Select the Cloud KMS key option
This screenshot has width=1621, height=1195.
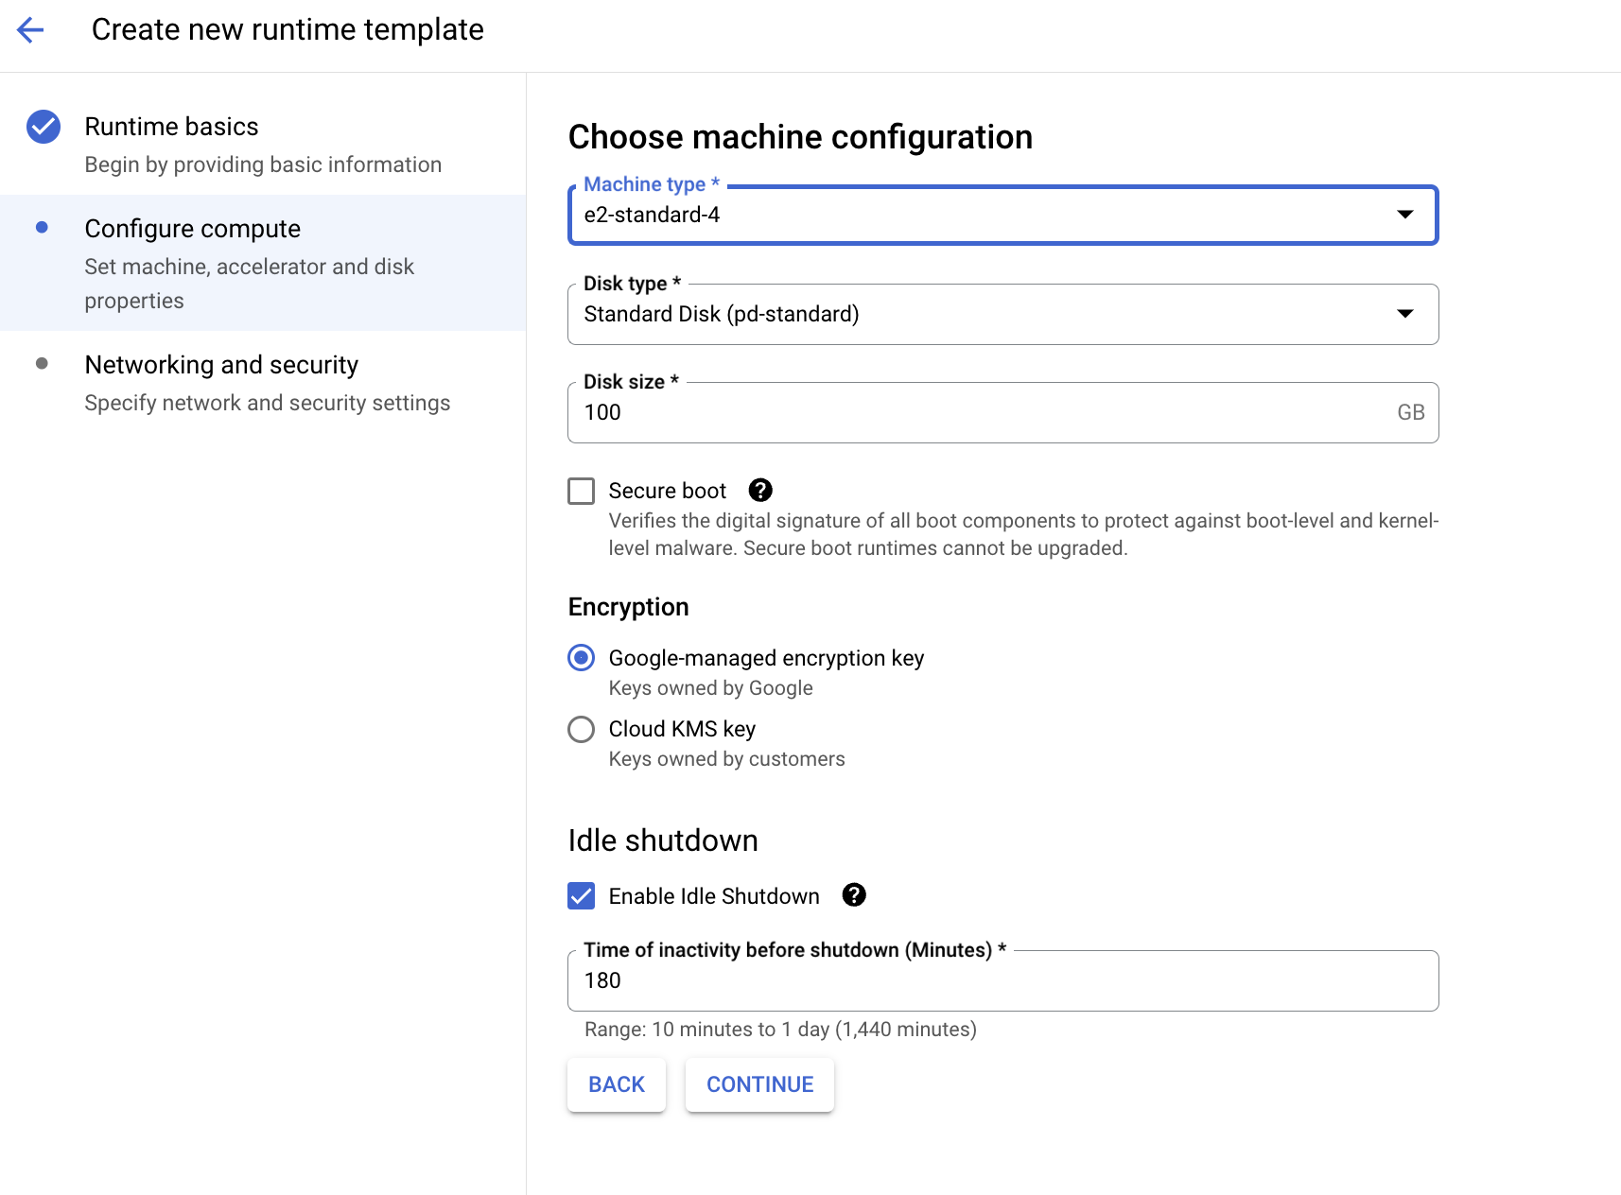(x=581, y=729)
